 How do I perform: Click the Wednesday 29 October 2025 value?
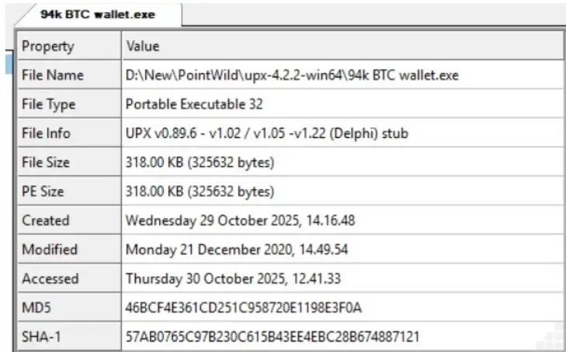tap(240, 221)
